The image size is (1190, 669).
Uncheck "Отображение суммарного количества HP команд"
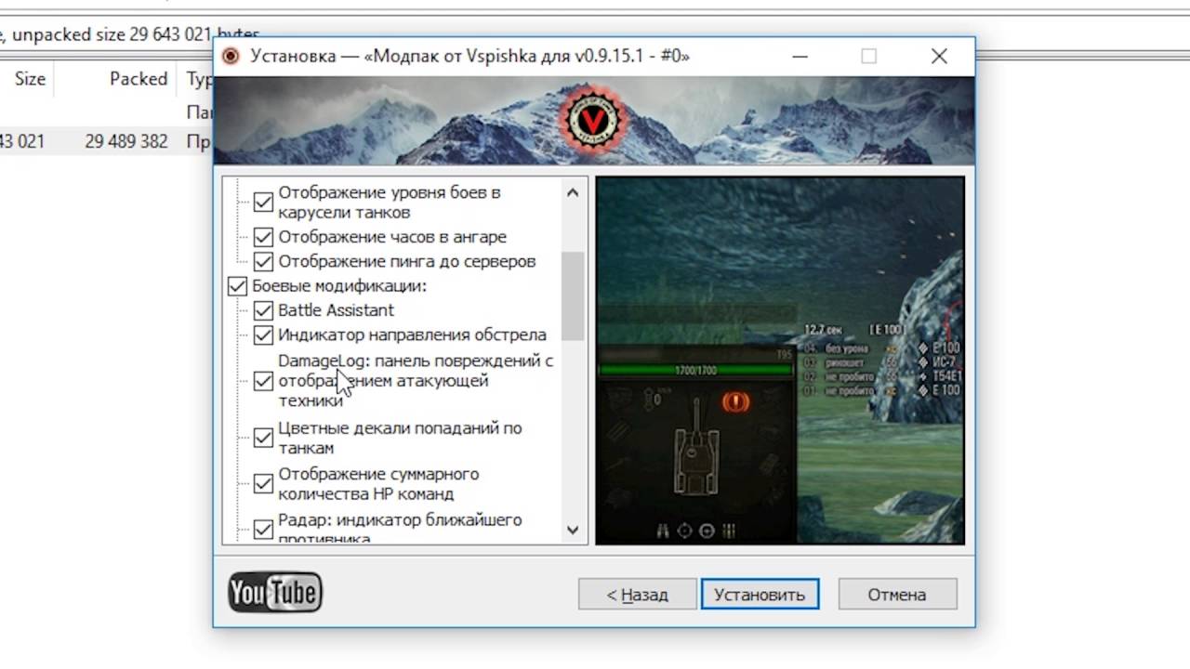tap(263, 483)
